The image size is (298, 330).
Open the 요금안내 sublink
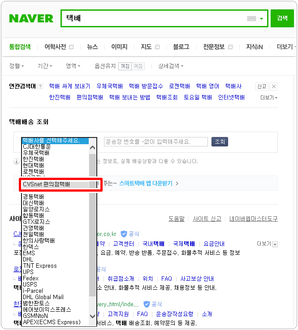coord(214,244)
